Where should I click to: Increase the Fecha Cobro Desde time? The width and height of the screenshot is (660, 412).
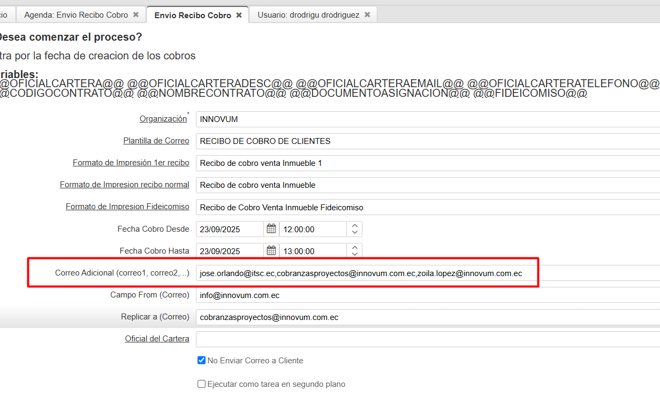354,226
